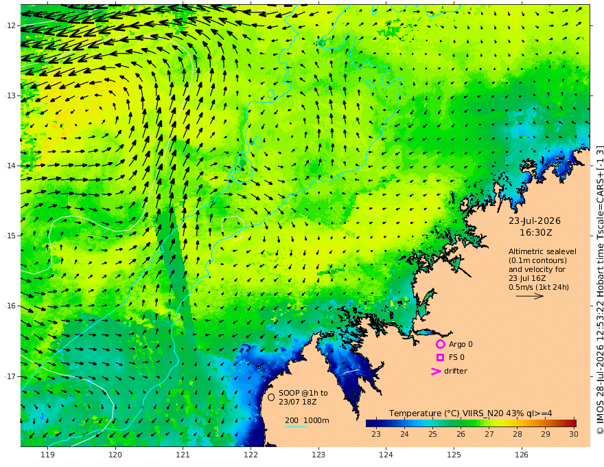Click the vertical IMOS copyright timestamp text
The width and height of the screenshot is (604, 467).
tap(599, 290)
